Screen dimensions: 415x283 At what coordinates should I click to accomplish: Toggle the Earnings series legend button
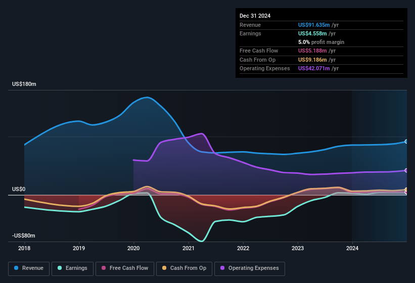pos(72,268)
